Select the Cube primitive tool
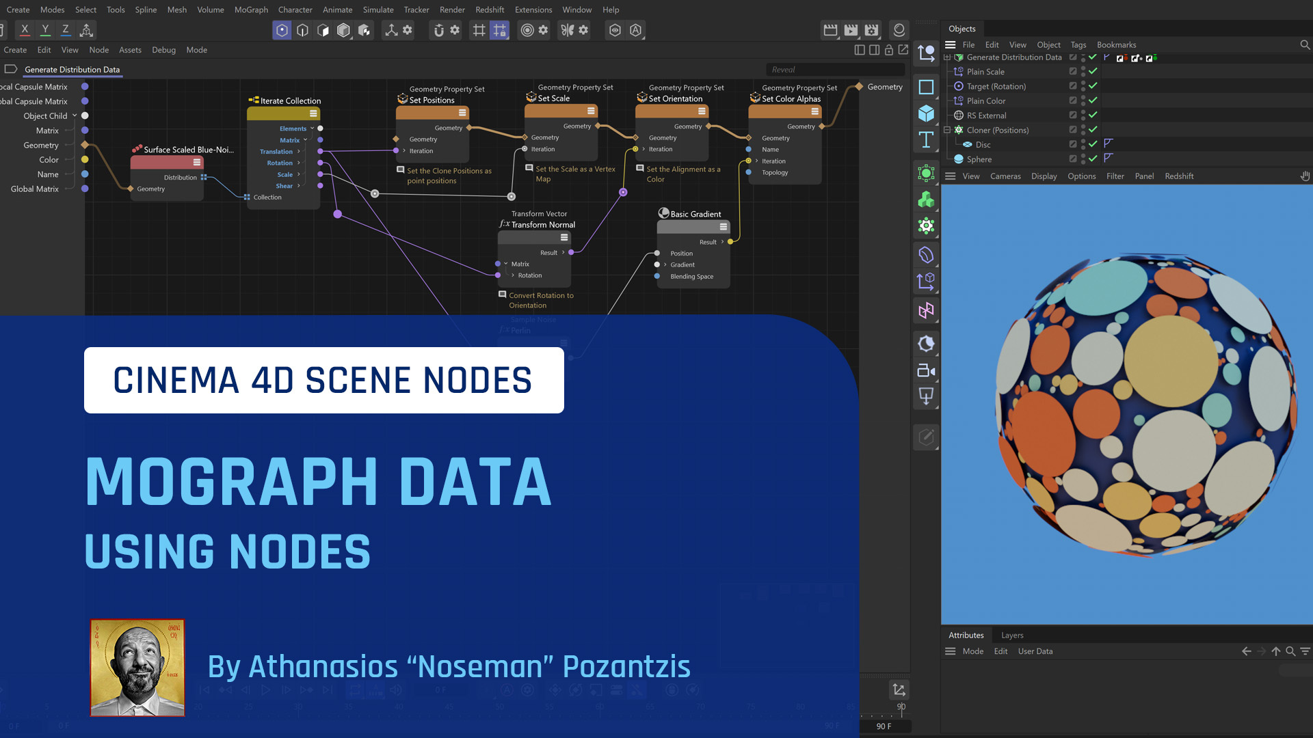Screen dimensions: 1313x738 click(926, 113)
